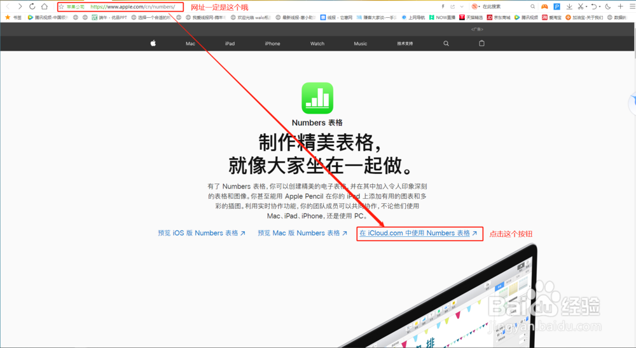Open the game controller extension icon
636x348 pixels.
pyautogui.click(x=544, y=6)
